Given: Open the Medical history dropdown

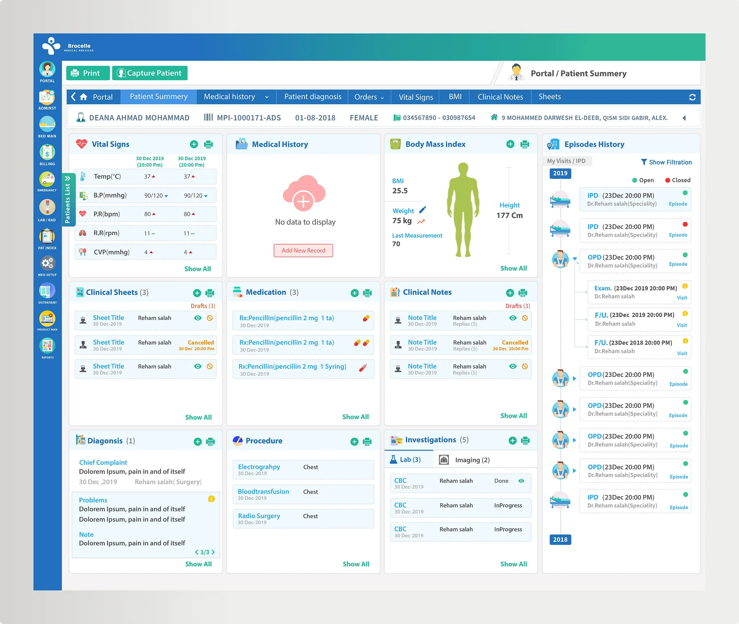Looking at the screenshot, I should pos(267,97).
